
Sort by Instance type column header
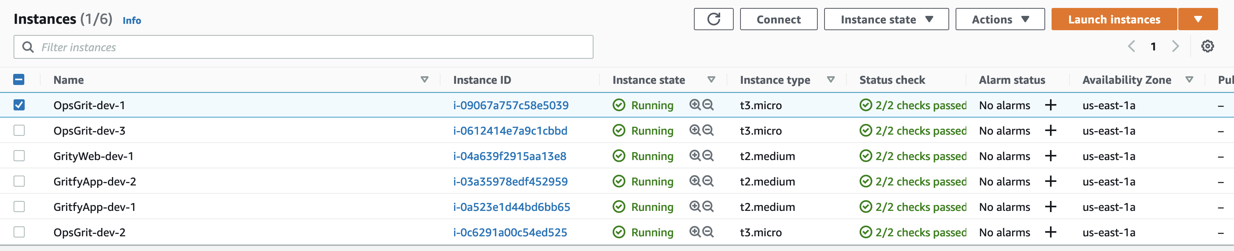click(x=775, y=80)
